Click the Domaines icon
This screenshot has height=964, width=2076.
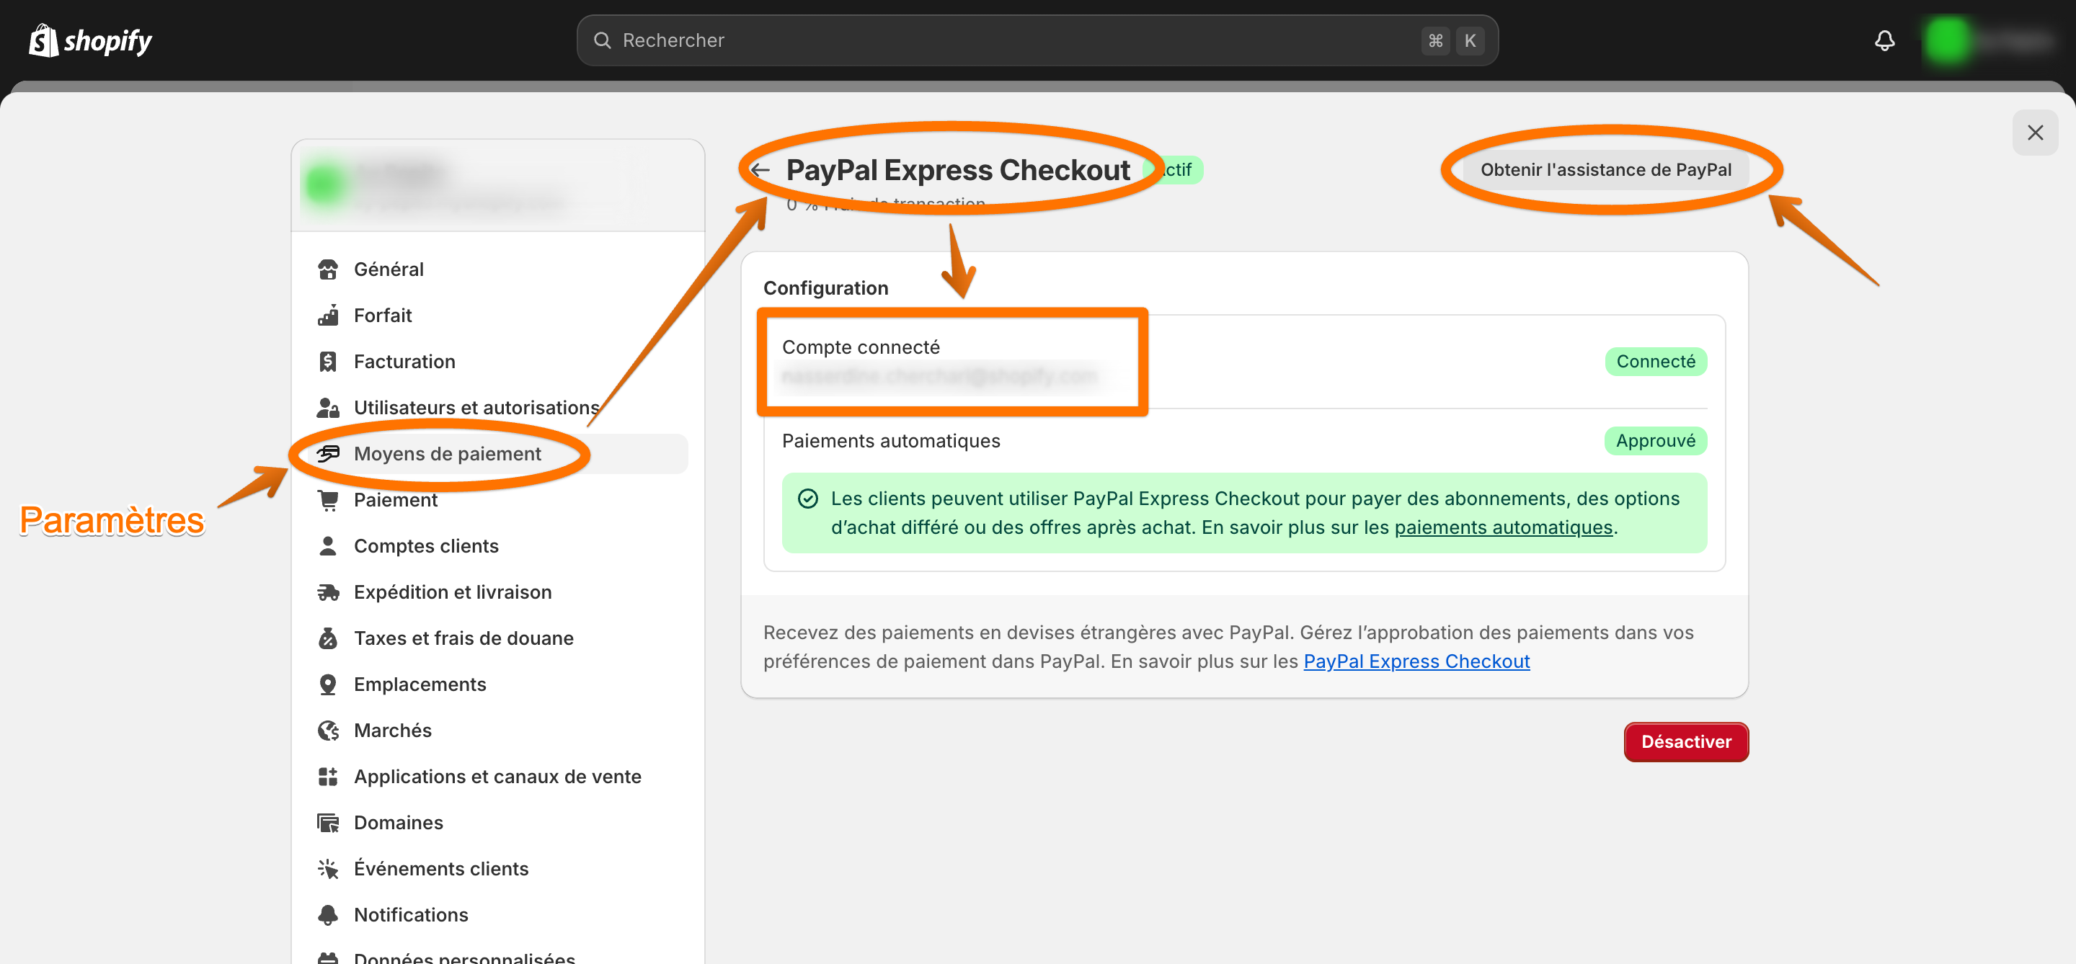328,823
